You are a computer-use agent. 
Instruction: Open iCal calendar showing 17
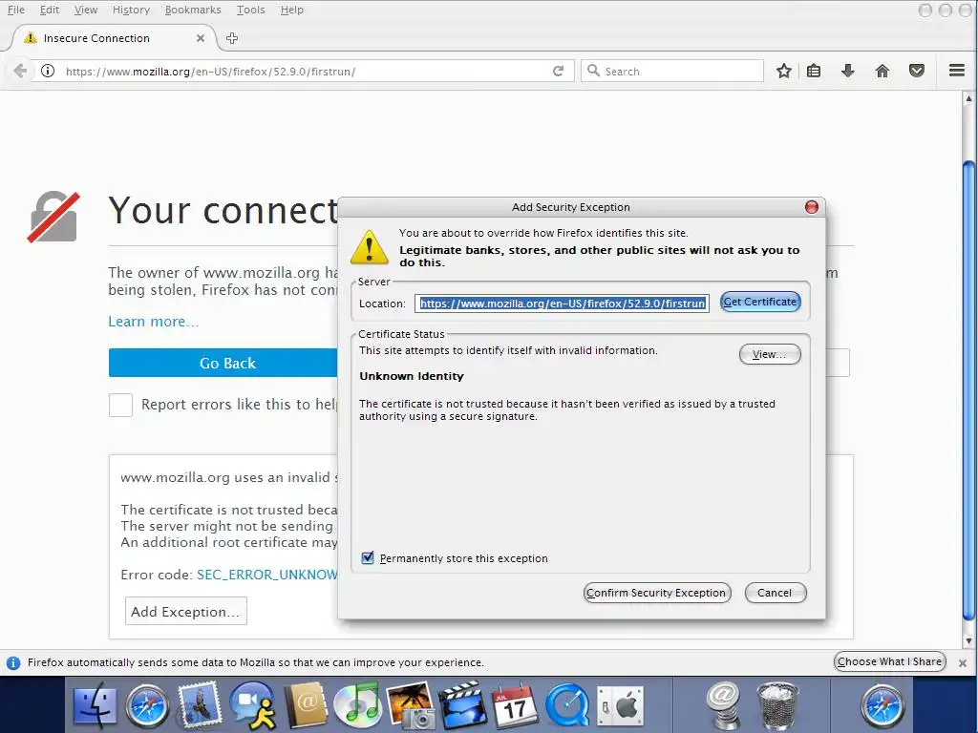click(x=515, y=706)
